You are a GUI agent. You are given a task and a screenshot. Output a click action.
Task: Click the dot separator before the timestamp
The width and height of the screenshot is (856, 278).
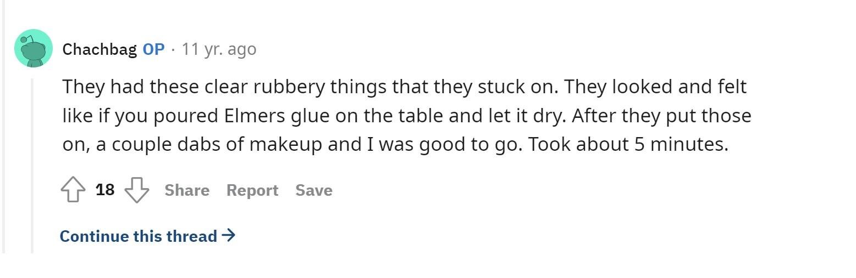coord(173,49)
